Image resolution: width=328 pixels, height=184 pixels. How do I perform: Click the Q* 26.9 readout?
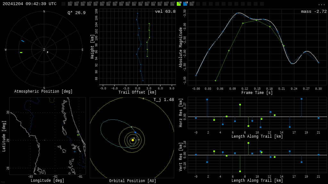(77, 13)
